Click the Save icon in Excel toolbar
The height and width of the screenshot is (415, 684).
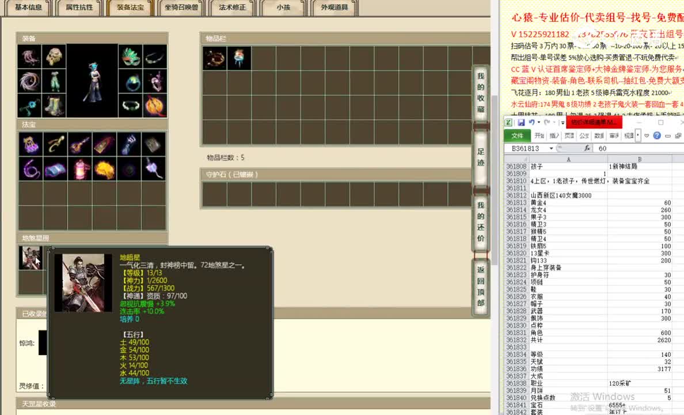click(522, 122)
